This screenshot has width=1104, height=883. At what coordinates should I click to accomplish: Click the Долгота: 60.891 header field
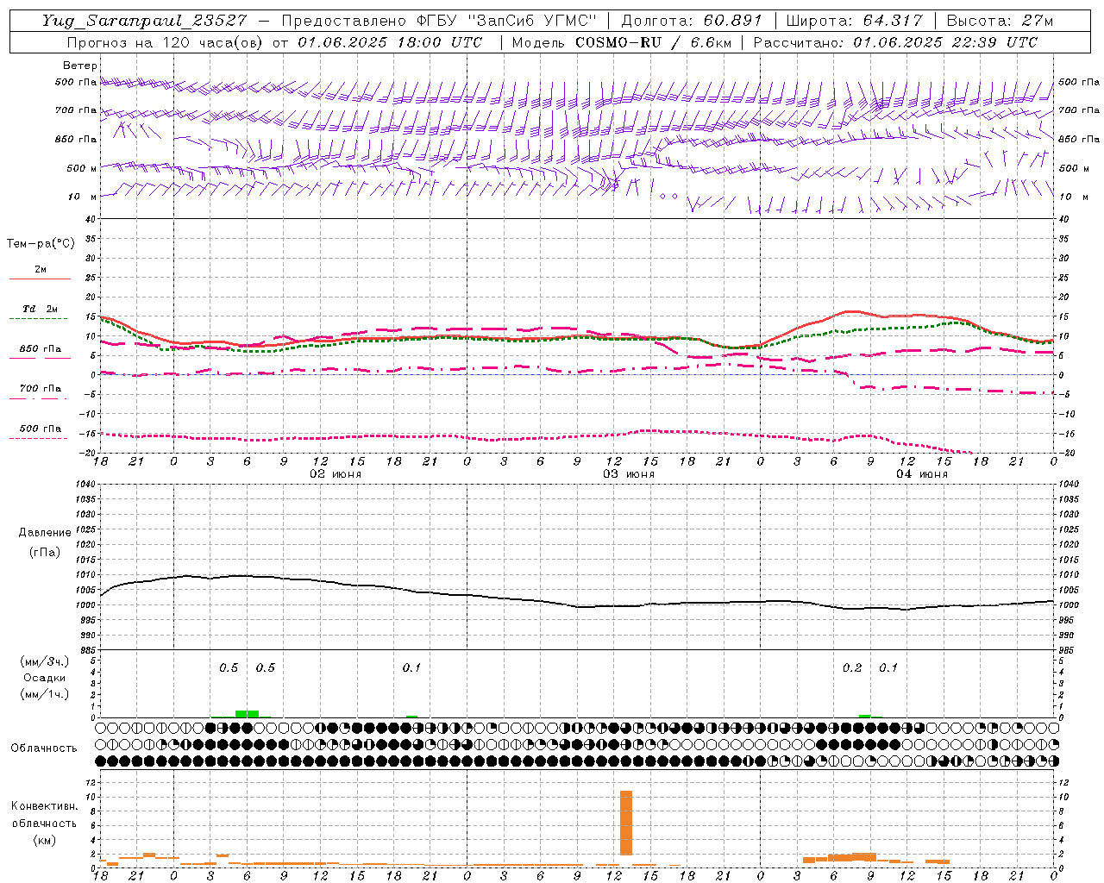pos(692,21)
